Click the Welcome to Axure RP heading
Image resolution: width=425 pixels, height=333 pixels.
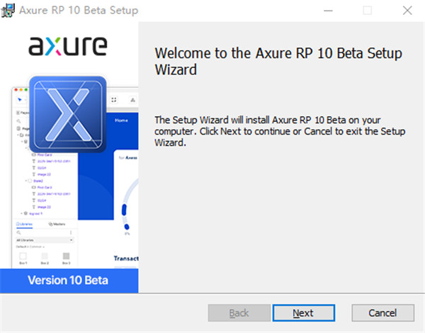click(278, 61)
